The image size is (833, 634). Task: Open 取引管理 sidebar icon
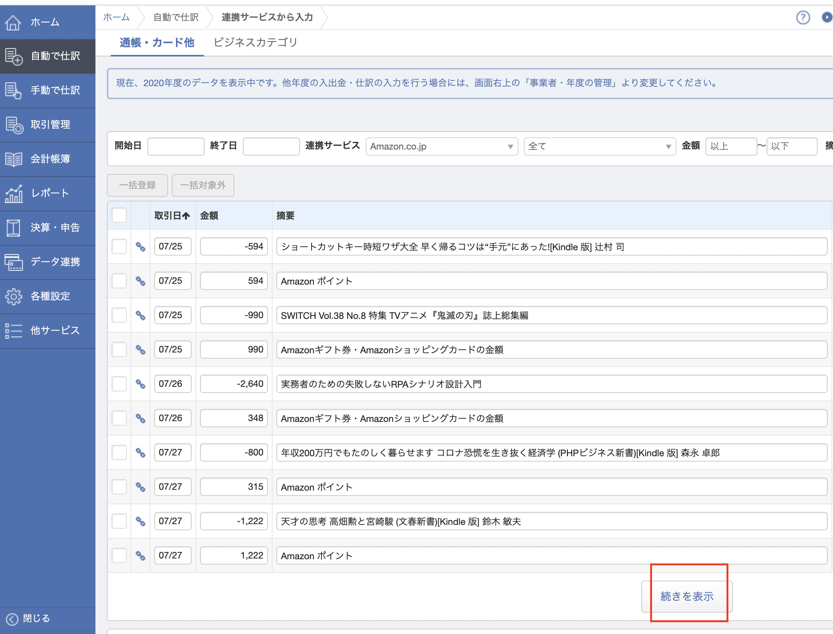tap(14, 125)
